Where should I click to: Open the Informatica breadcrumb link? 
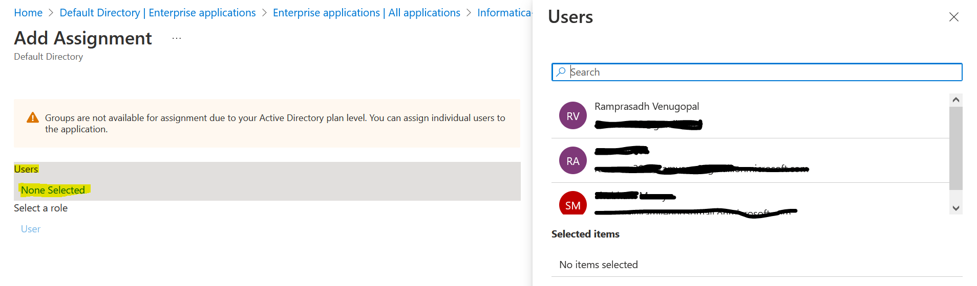(x=504, y=13)
